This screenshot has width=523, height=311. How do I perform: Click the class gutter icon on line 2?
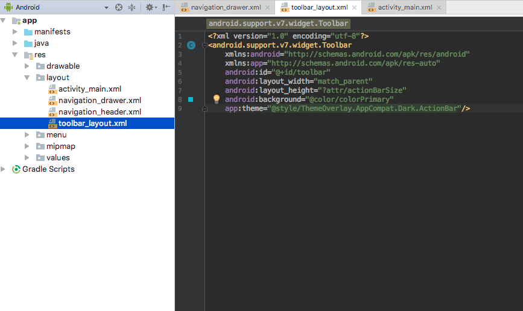(x=191, y=45)
